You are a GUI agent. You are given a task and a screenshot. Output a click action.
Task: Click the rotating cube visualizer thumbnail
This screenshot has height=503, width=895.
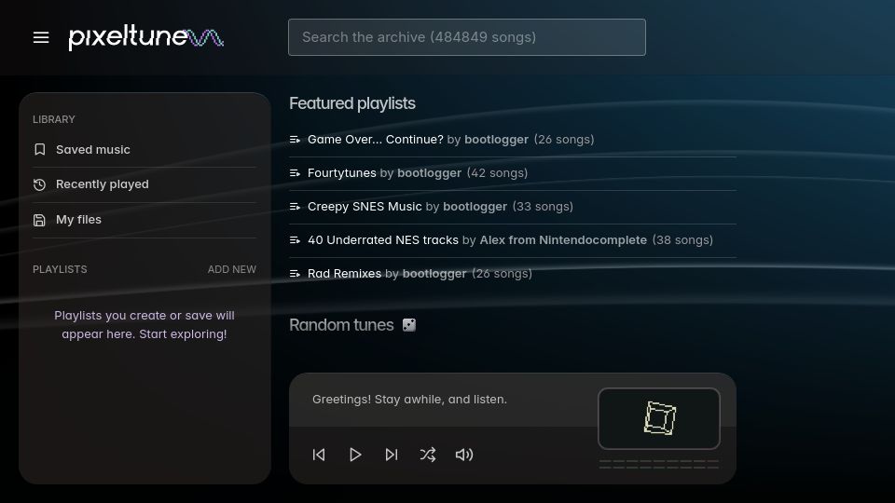click(x=659, y=418)
